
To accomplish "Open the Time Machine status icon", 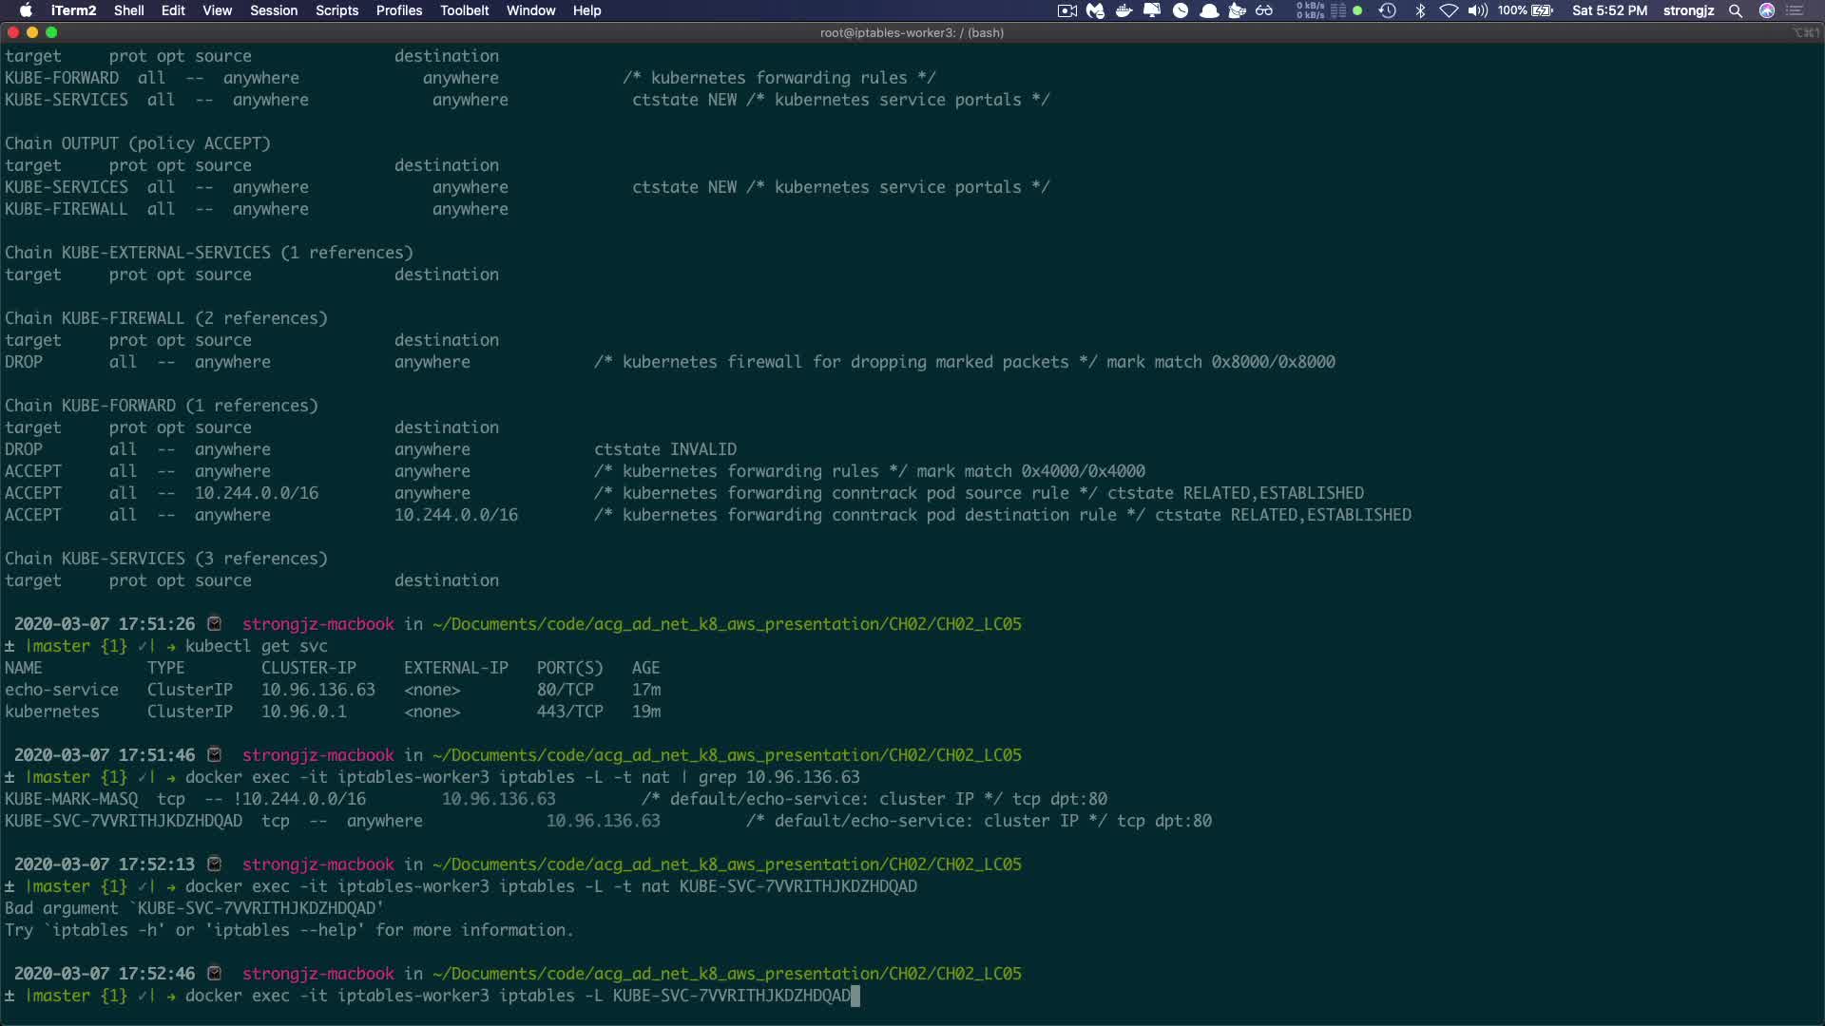I will (x=1387, y=10).
